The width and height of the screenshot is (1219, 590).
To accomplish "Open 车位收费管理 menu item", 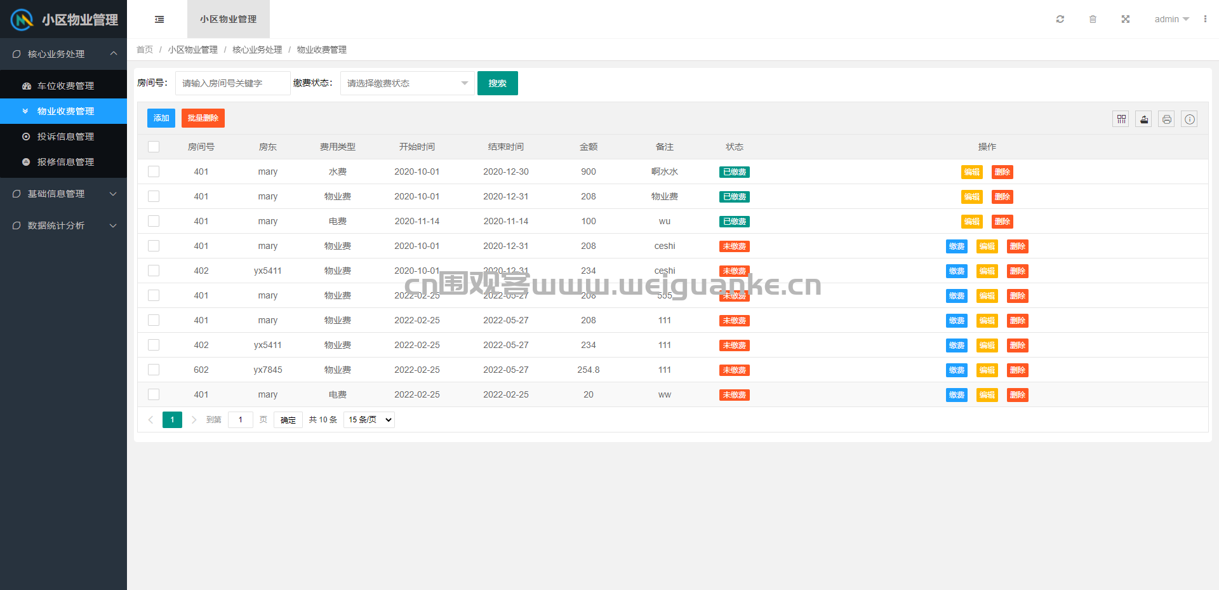I will [63, 86].
